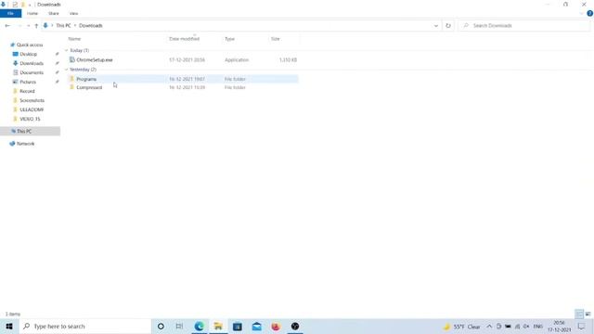Collapse the Yesterday group

[x=66, y=70]
